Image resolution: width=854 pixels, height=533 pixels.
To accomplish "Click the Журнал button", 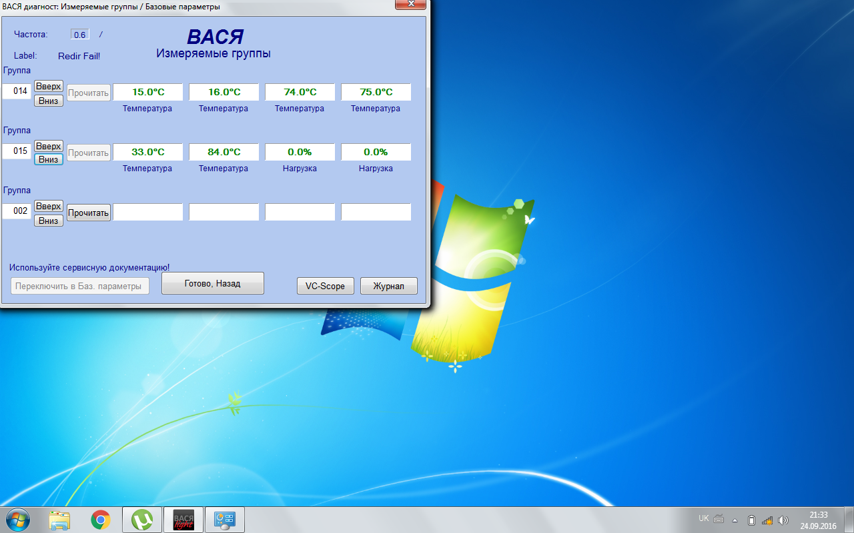I will [x=388, y=286].
